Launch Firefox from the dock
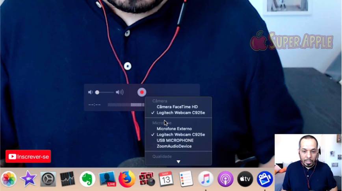This screenshot has width=342, height=191. point(127,179)
